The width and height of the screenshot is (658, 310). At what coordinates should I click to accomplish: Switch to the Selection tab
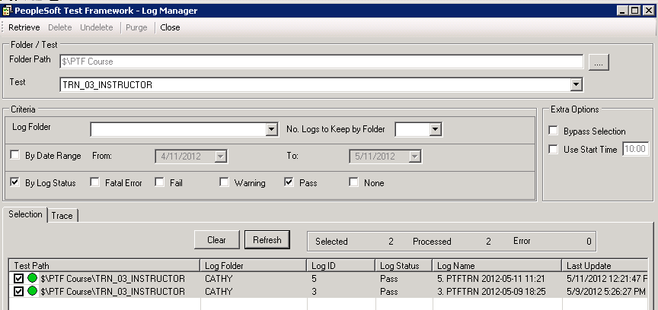(x=25, y=214)
